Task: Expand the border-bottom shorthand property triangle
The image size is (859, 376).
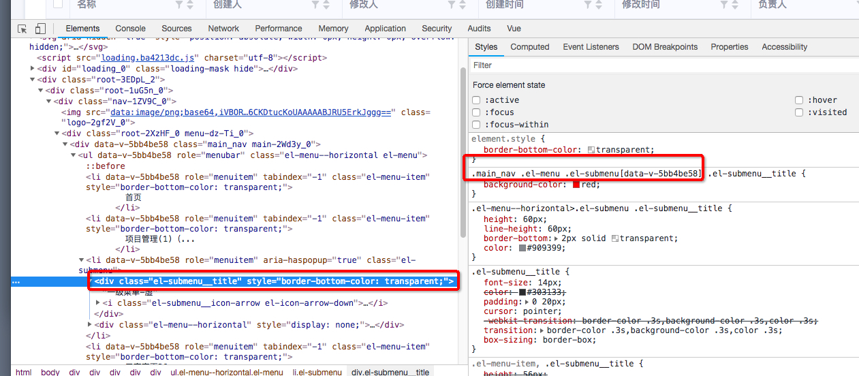Action: tap(557, 239)
